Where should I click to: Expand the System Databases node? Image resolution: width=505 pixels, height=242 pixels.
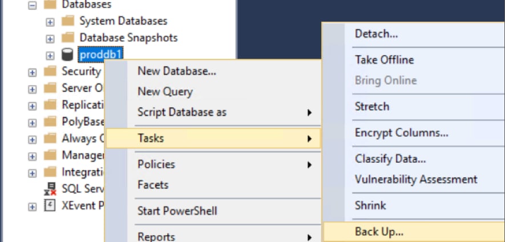(50, 22)
